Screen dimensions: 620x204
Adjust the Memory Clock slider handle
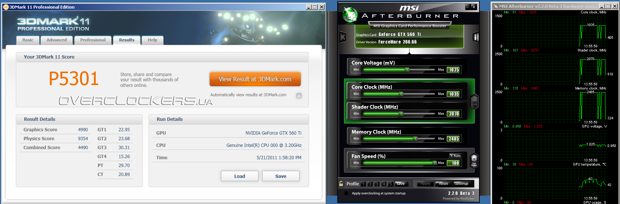click(x=415, y=138)
